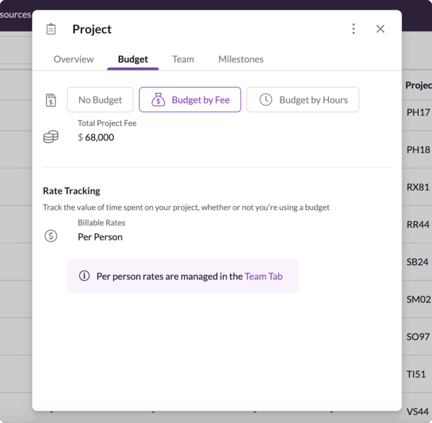Select project PH17 in the background list

(418, 112)
